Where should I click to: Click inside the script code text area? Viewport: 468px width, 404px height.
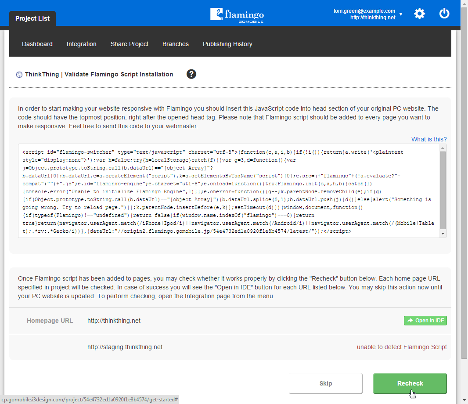[229, 191]
